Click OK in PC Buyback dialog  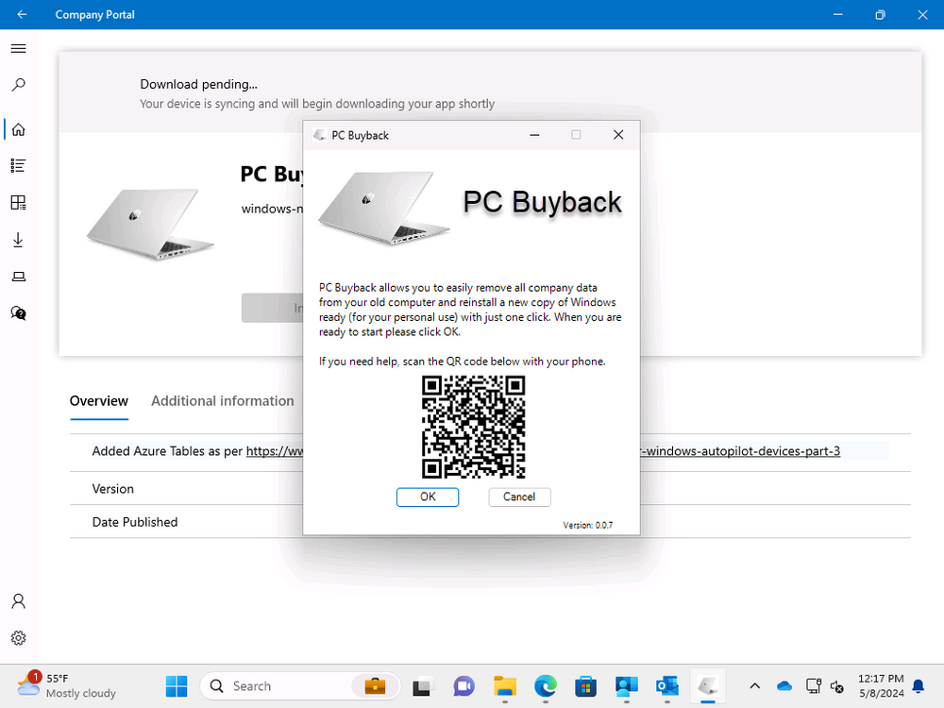point(428,497)
